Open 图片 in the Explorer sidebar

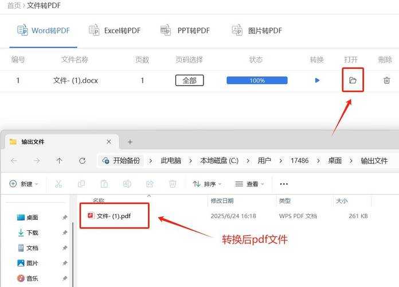[28, 263]
